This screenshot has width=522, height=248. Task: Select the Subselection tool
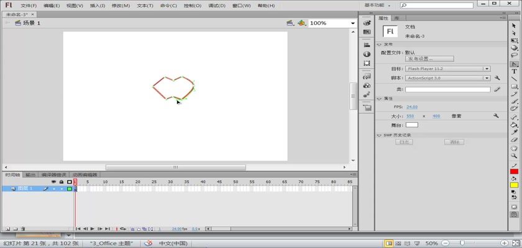514,33
